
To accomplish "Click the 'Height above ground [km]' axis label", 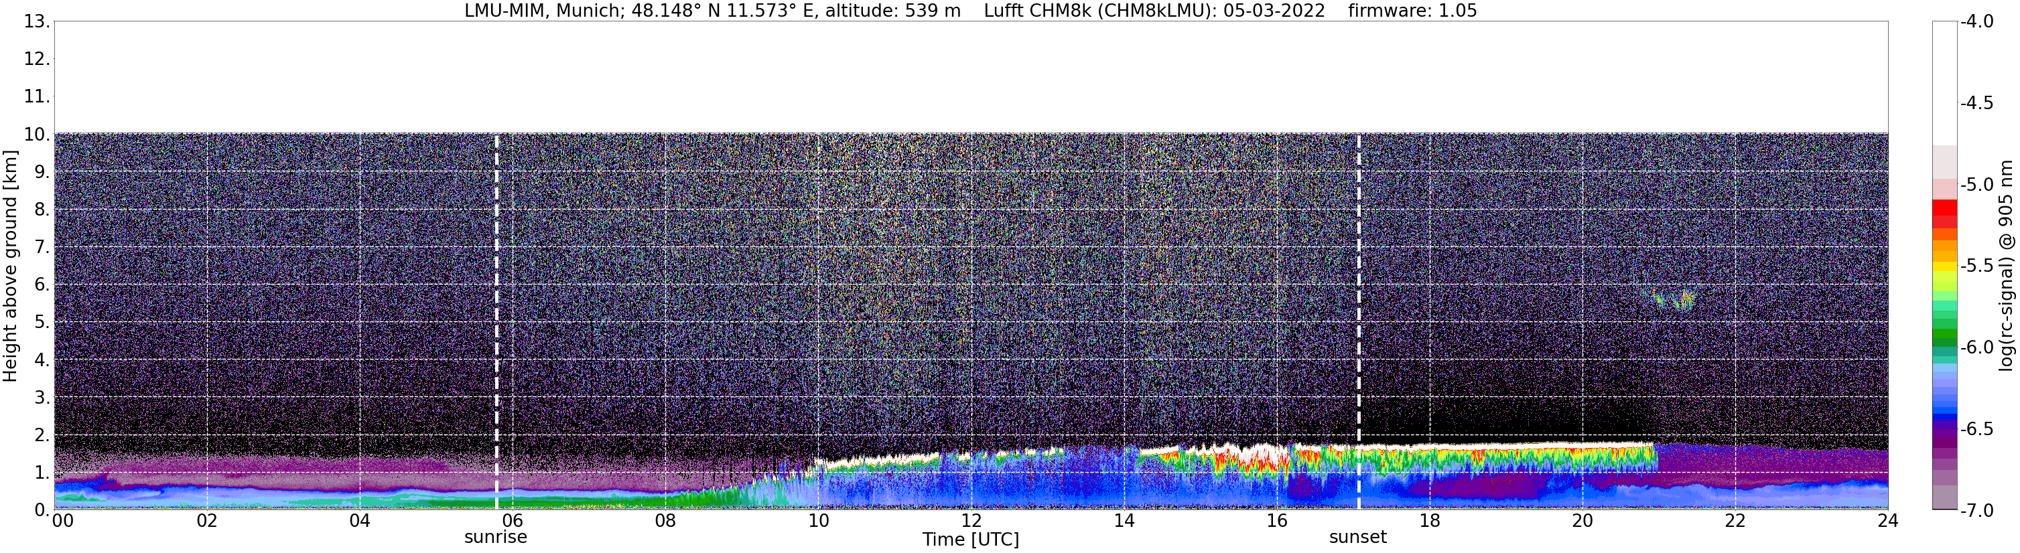I will pos(10,266).
